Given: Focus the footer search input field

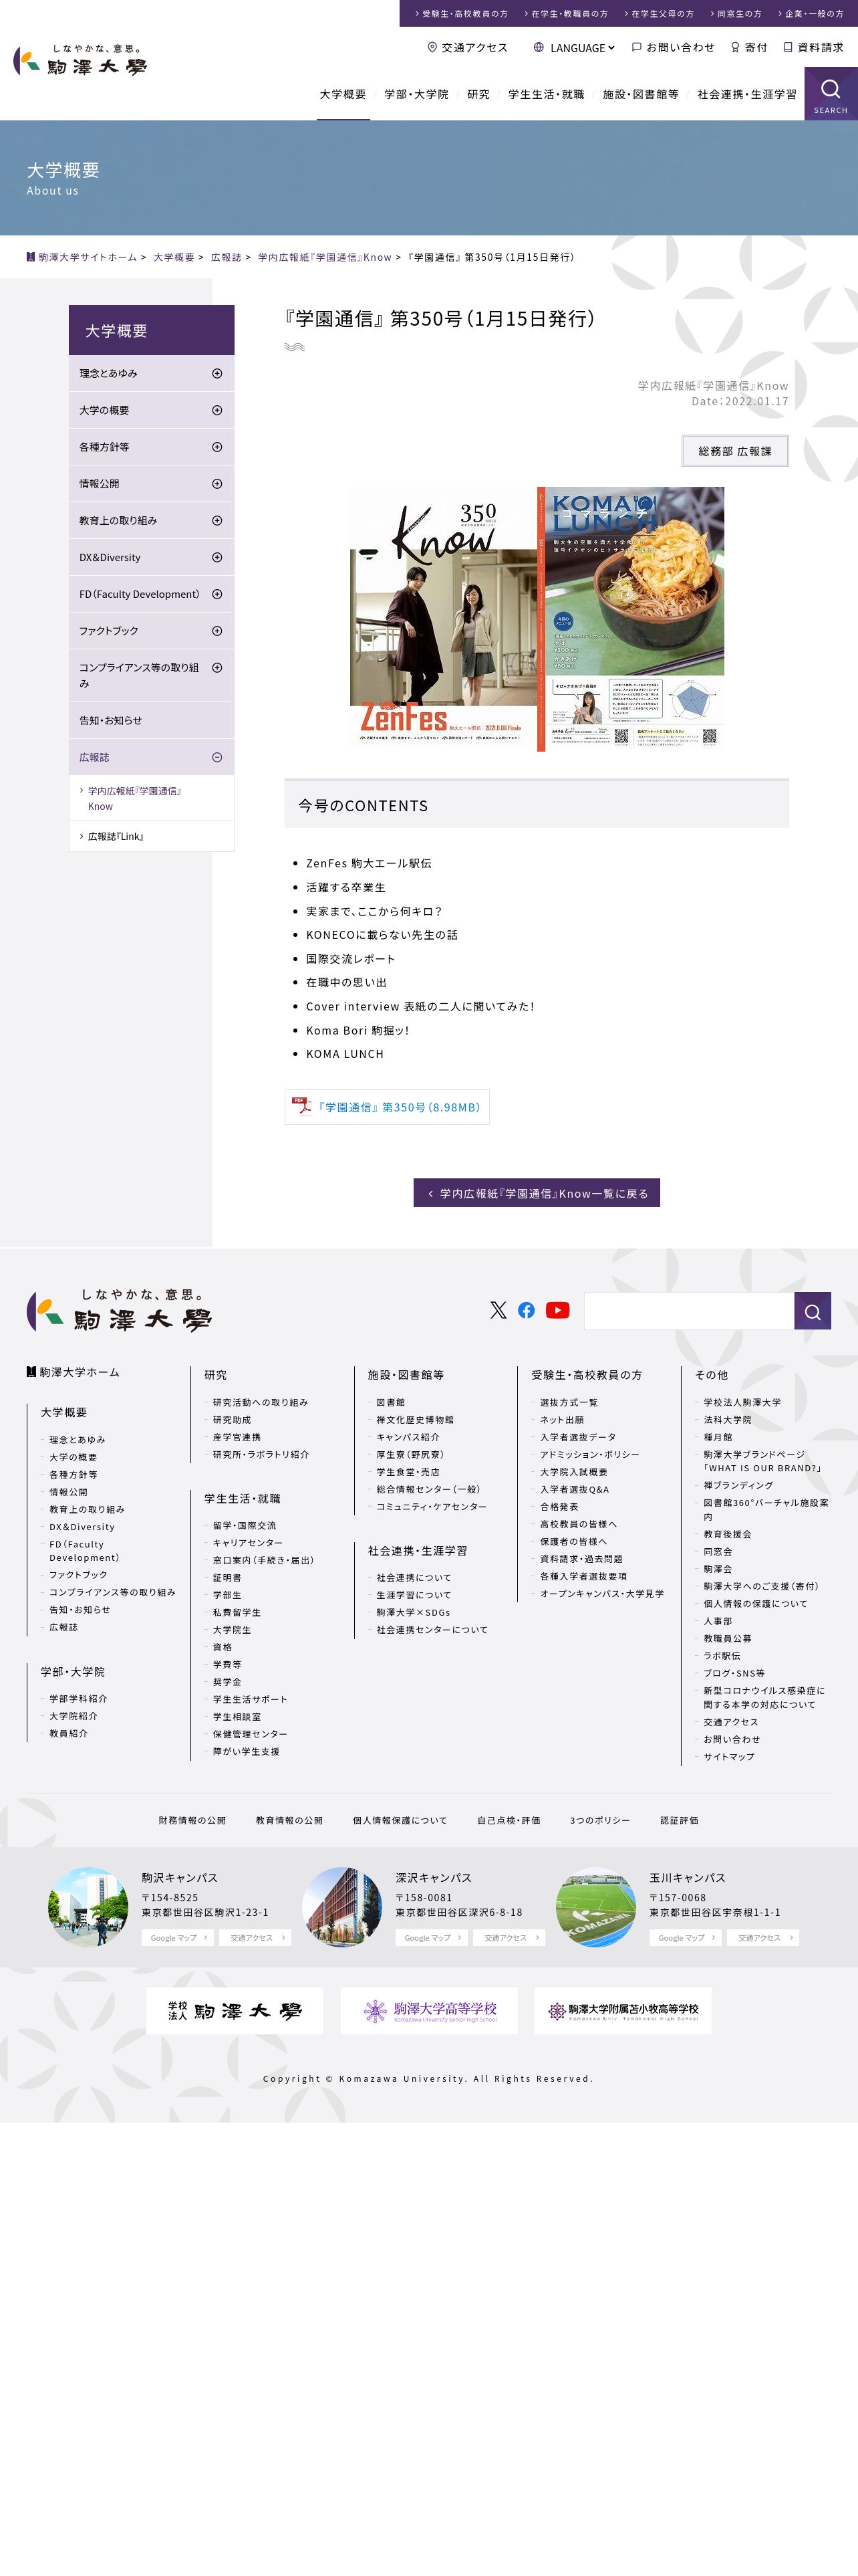Looking at the screenshot, I should [x=689, y=1311].
